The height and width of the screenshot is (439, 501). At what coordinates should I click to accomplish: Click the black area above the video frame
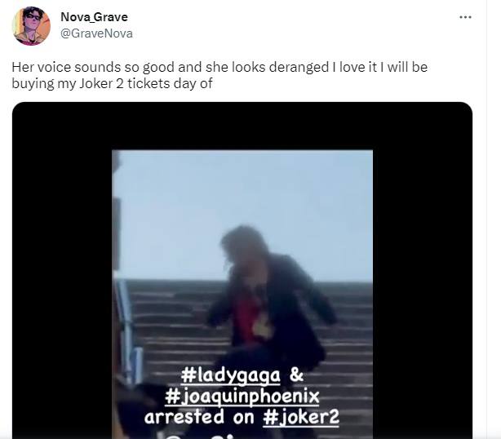(242, 126)
